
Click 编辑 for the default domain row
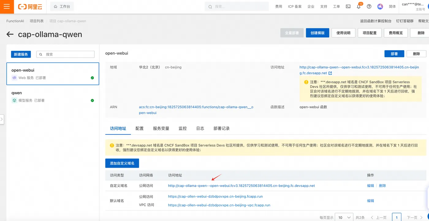tap(370, 201)
